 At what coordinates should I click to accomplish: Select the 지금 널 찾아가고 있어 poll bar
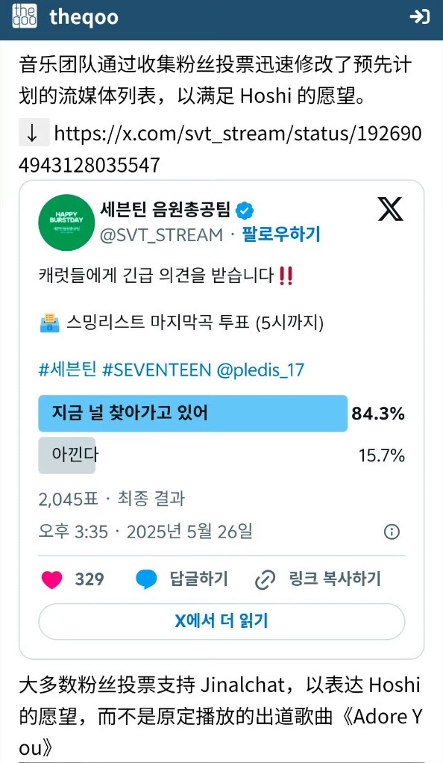193,414
